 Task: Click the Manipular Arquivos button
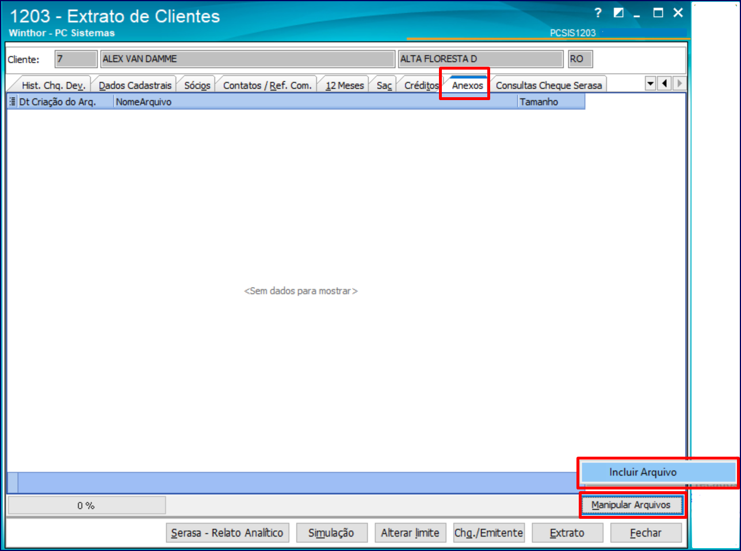coord(631,505)
